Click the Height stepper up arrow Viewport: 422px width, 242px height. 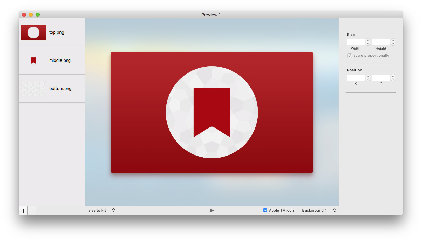point(393,40)
